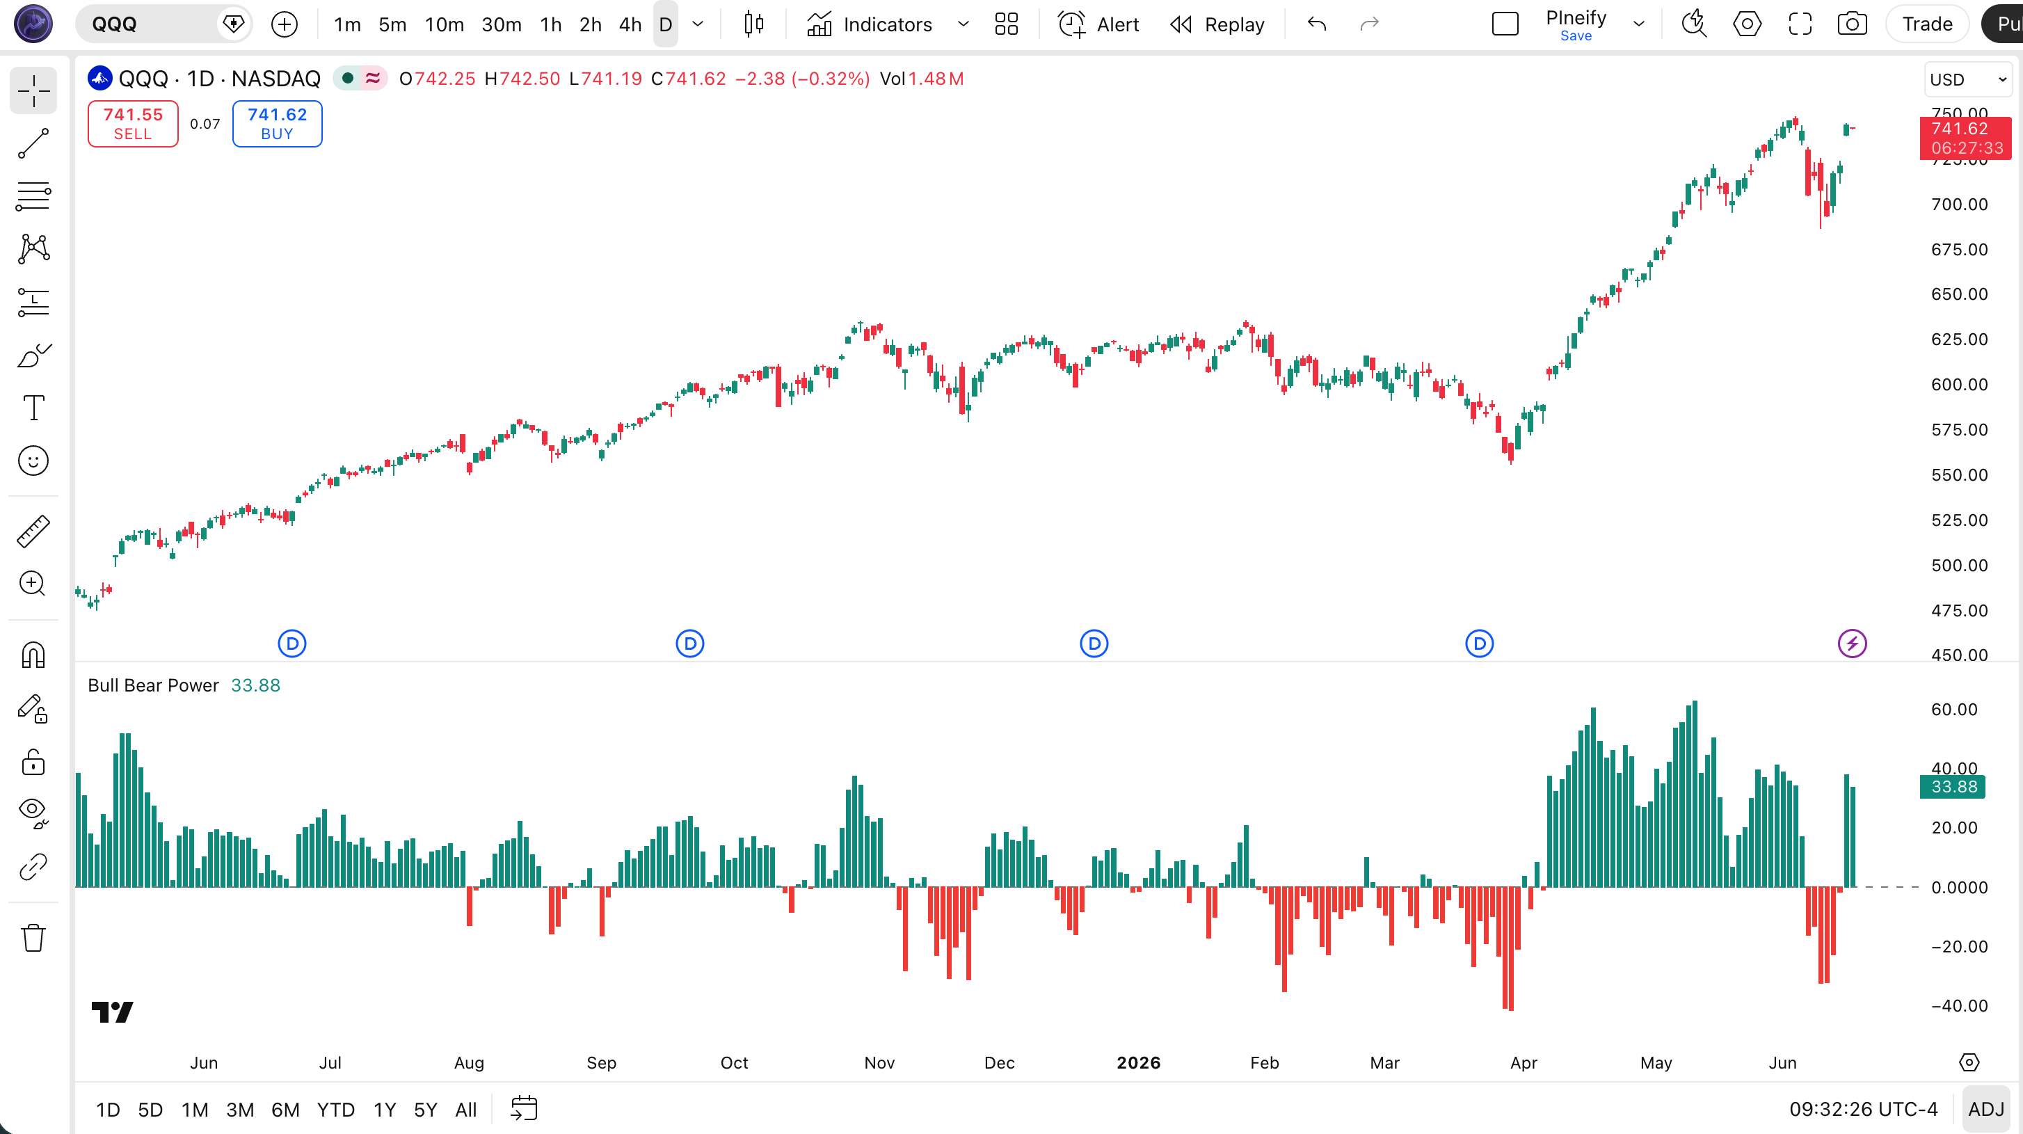Toggle stay in drawing mode
The width and height of the screenshot is (2023, 1134).
(34, 708)
